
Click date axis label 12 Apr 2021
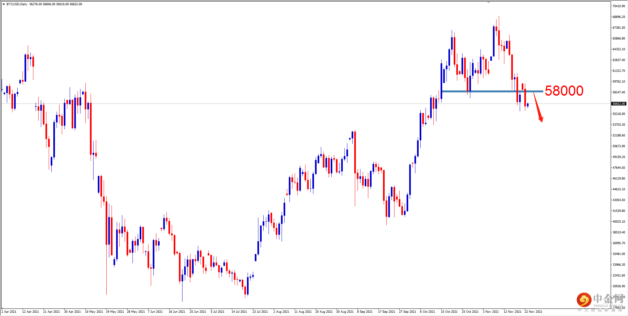click(x=30, y=312)
